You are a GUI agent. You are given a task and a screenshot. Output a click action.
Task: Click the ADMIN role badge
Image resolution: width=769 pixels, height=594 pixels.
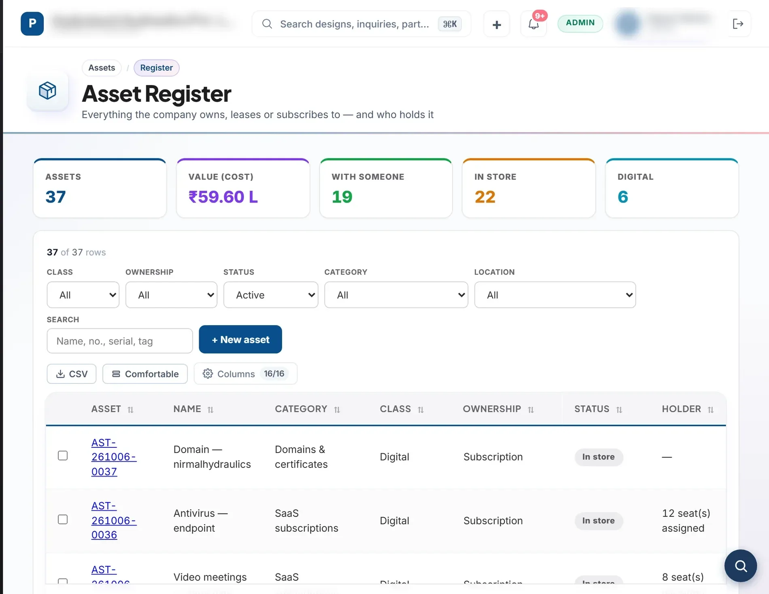click(x=580, y=23)
